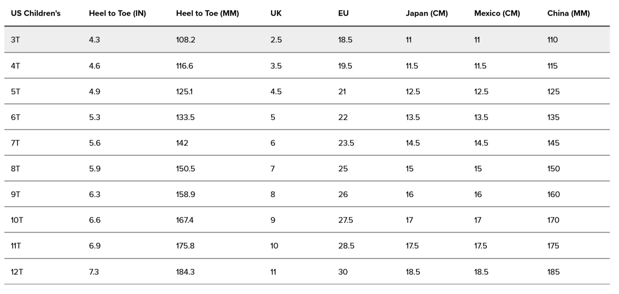
Task: Select the Japan (CM) column header
Action: click(x=426, y=14)
